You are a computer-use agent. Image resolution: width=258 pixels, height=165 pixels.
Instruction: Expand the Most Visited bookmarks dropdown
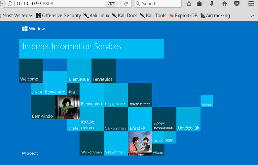17,16
